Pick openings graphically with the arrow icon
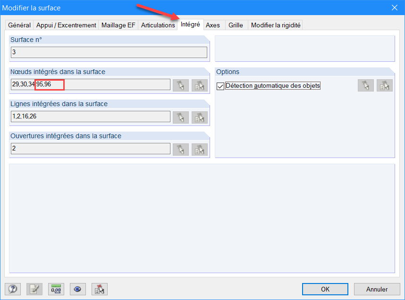This screenshot has width=405, height=300. pyautogui.click(x=181, y=148)
